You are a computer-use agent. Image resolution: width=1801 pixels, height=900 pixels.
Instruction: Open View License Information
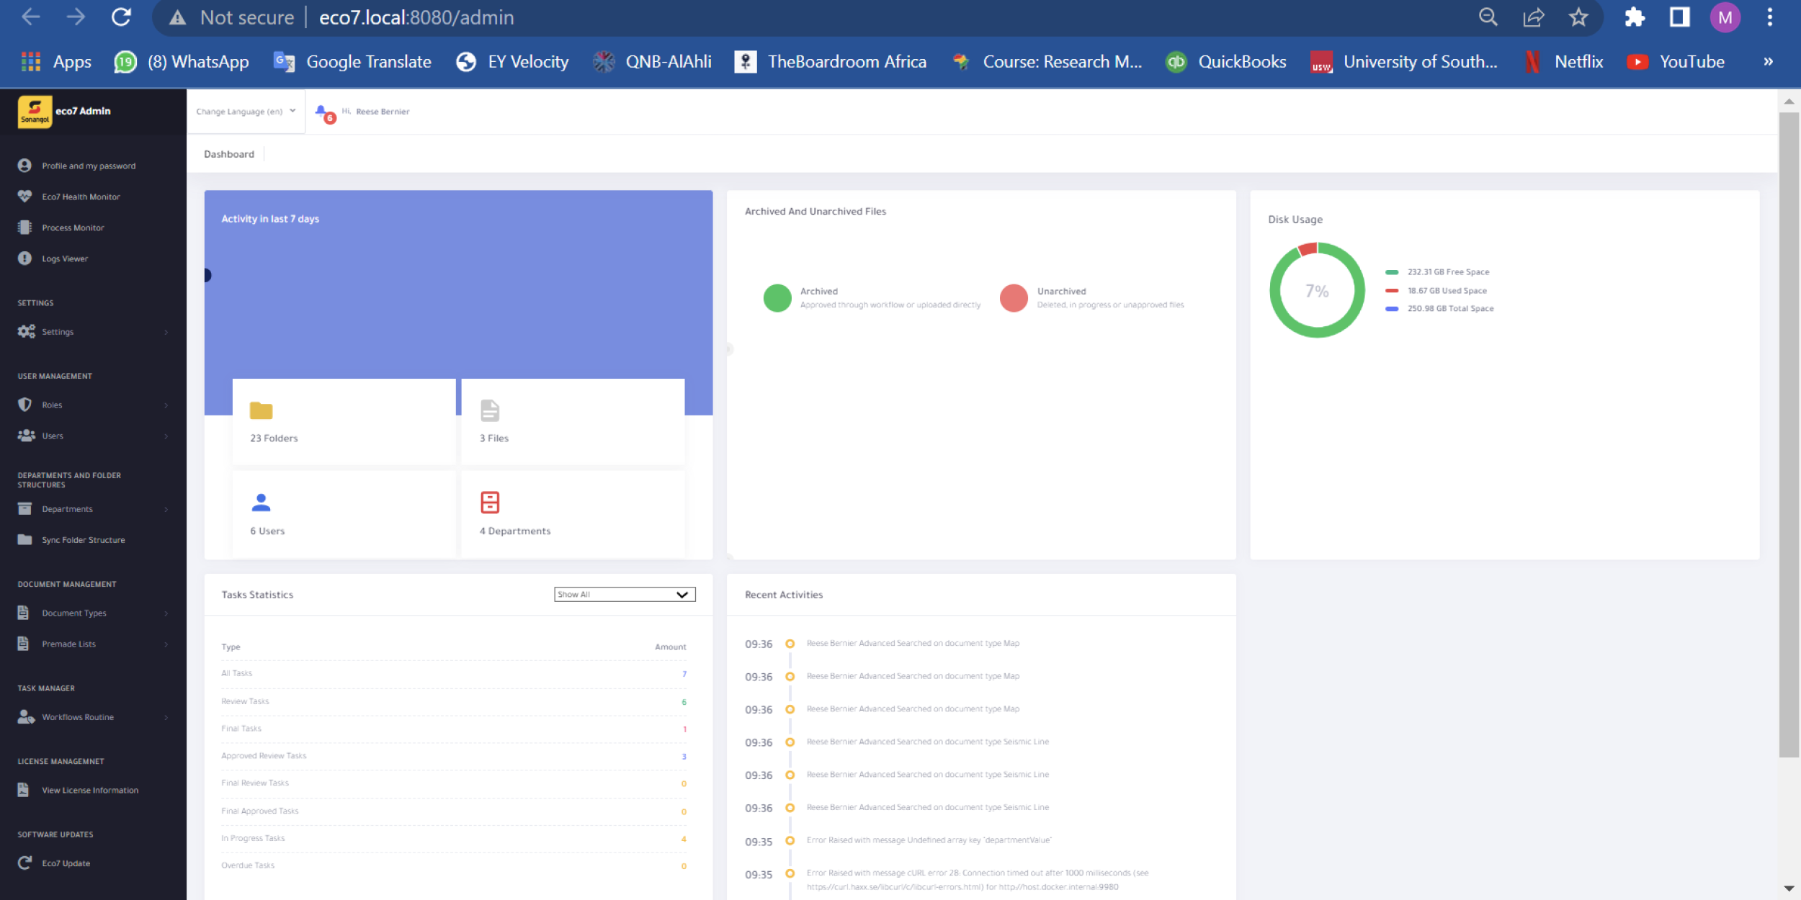pos(90,791)
